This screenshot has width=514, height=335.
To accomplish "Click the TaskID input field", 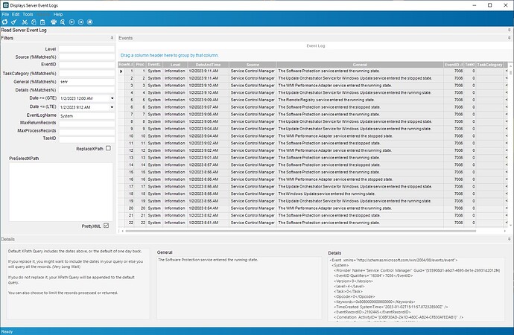I will (x=87, y=138).
